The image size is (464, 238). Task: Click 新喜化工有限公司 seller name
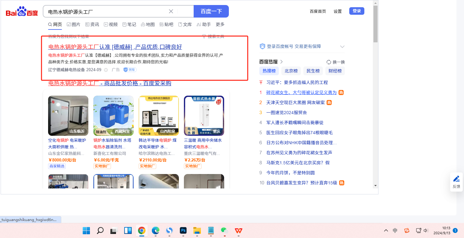pos(110,154)
